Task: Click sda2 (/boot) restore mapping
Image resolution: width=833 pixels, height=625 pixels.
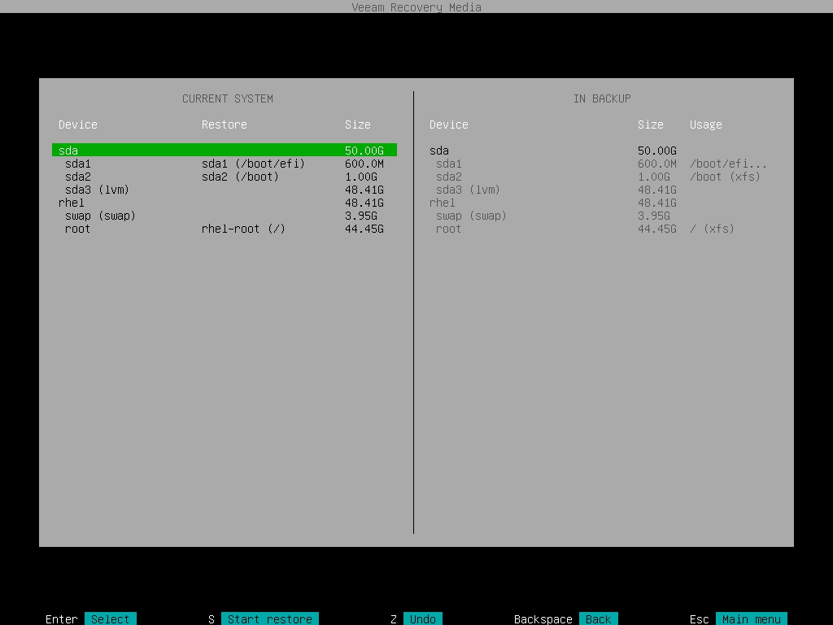Action: click(x=240, y=177)
